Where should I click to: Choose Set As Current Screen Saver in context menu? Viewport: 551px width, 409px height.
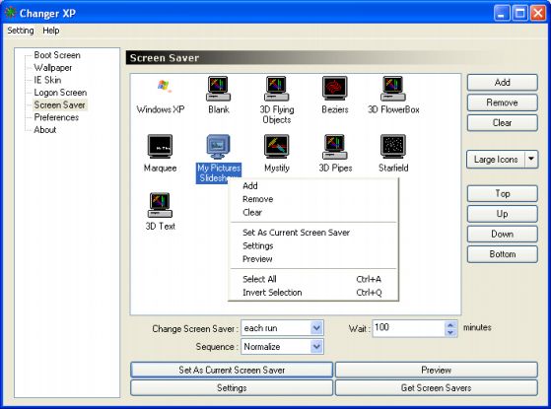click(313, 233)
